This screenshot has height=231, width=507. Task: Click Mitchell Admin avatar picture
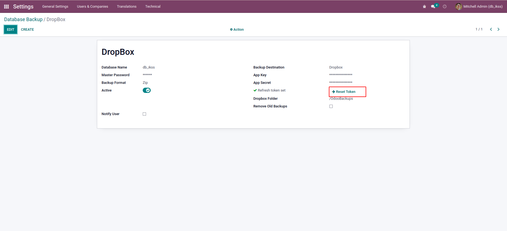point(458,7)
